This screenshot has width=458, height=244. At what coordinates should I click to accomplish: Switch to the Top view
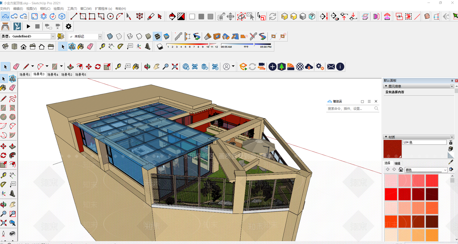coord(14,47)
